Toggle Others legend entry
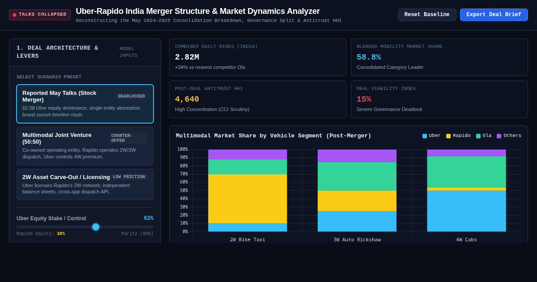The width and height of the screenshot is (537, 282). click(509, 136)
